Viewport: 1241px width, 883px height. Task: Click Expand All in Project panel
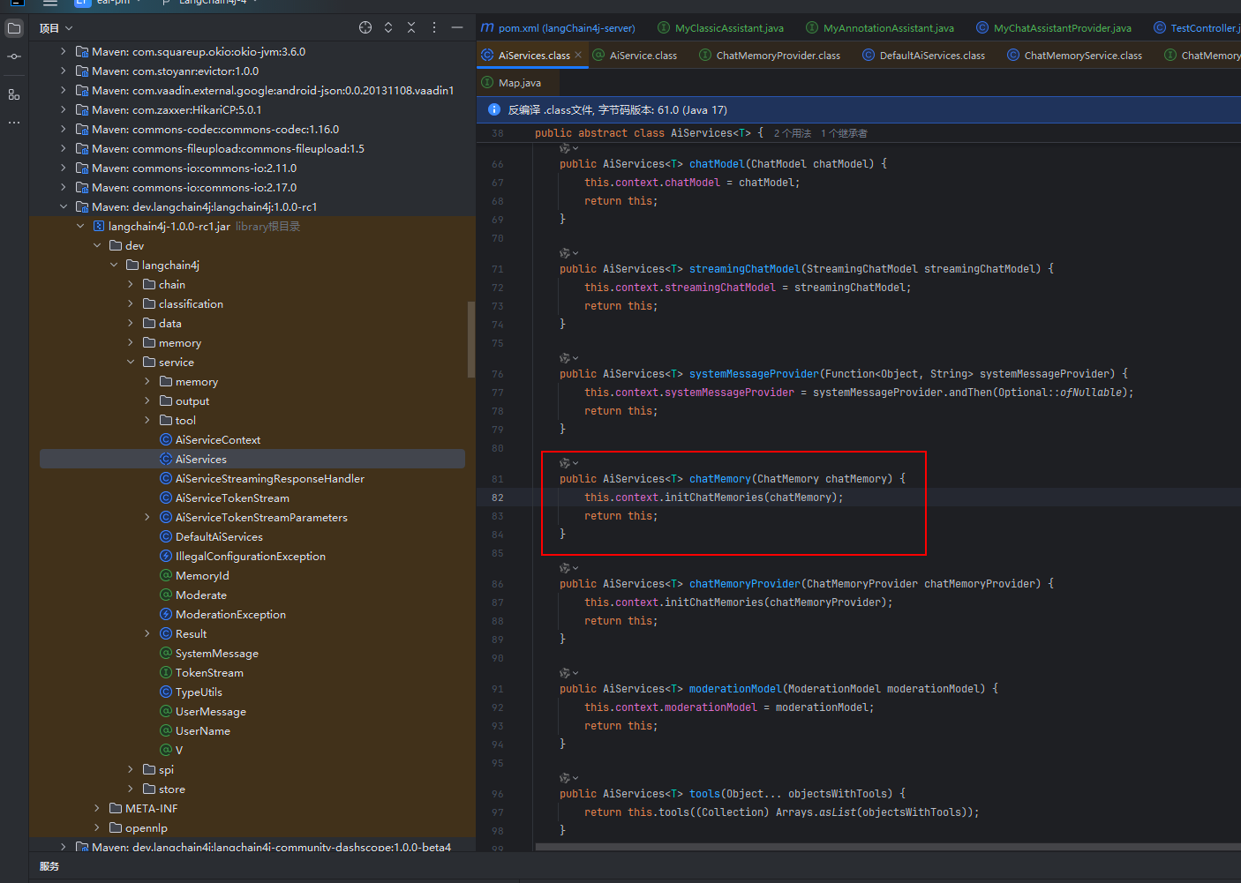[388, 28]
